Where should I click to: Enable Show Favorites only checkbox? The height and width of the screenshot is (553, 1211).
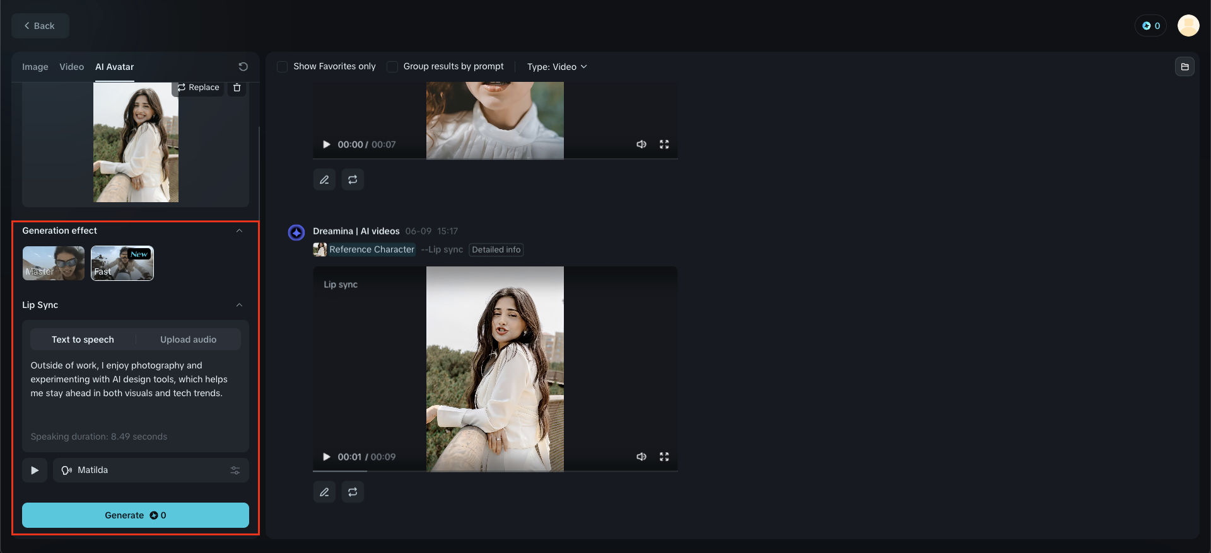283,67
